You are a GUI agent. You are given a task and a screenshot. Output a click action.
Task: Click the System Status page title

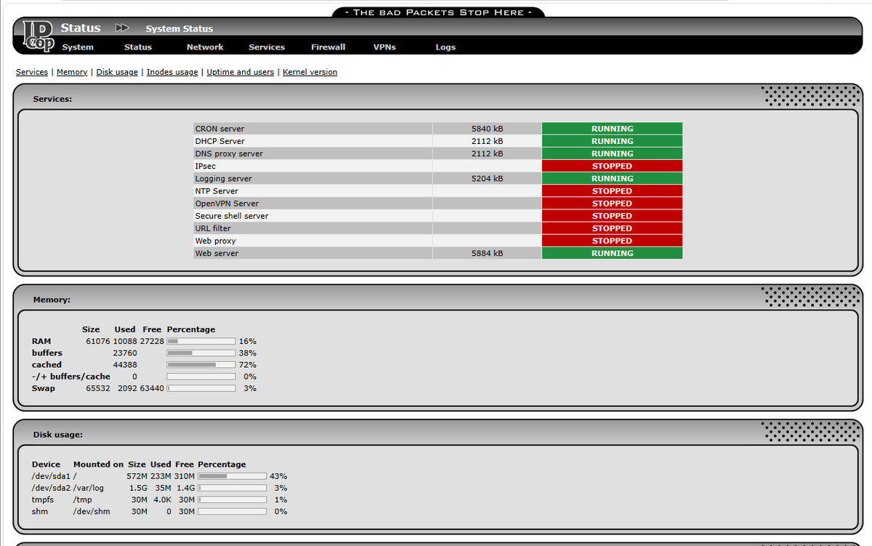179,29
